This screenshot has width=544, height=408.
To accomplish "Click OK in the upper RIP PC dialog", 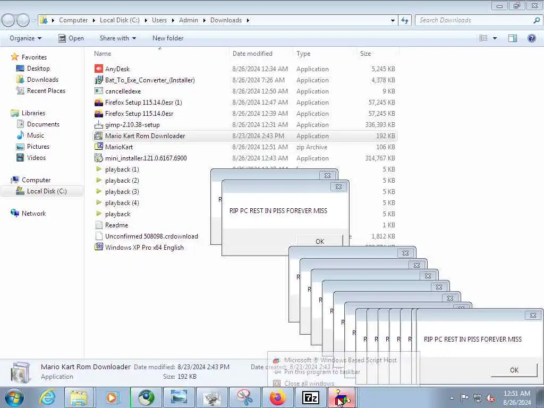I will 319,241.
